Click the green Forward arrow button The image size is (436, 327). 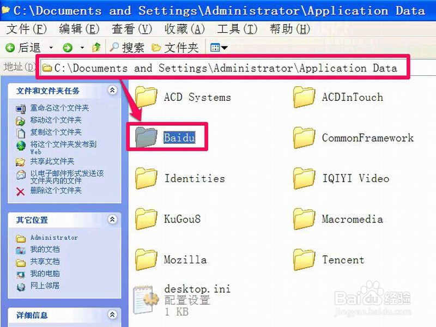point(67,48)
